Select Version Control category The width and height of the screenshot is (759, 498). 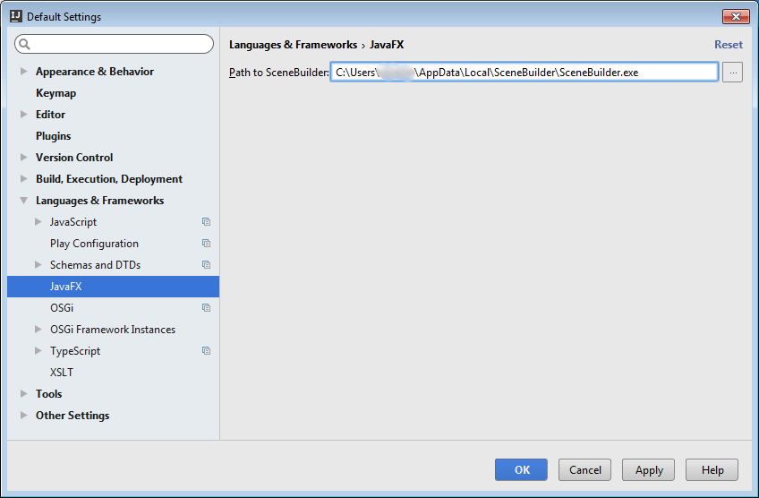pos(74,158)
